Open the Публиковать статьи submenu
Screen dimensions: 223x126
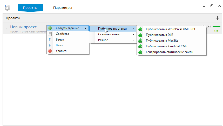click(x=113, y=29)
